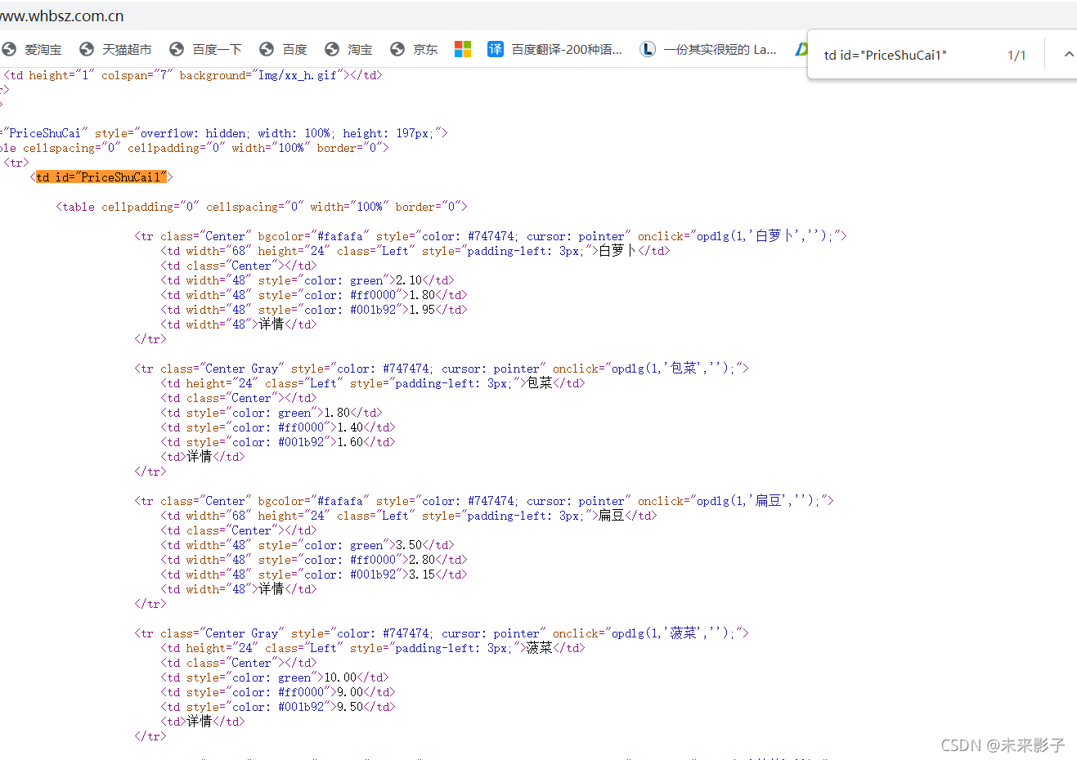Click the 1.60 price value
Image resolution: width=1077 pixels, height=760 pixels.
pyautogui.click(x=350, y=442)
